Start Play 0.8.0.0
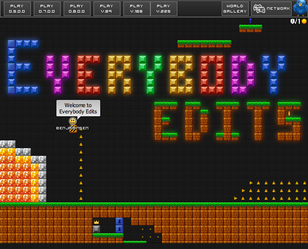The width and height of the screenshot is (308, 249). (77, 9)
